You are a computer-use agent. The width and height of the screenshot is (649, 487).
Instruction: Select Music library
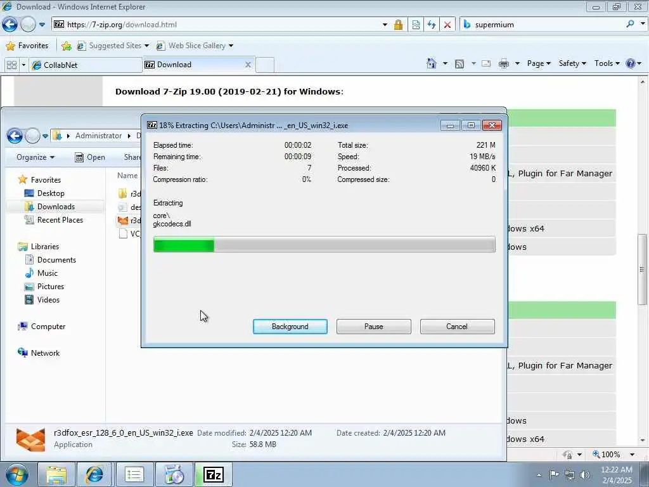click(41, 273)
